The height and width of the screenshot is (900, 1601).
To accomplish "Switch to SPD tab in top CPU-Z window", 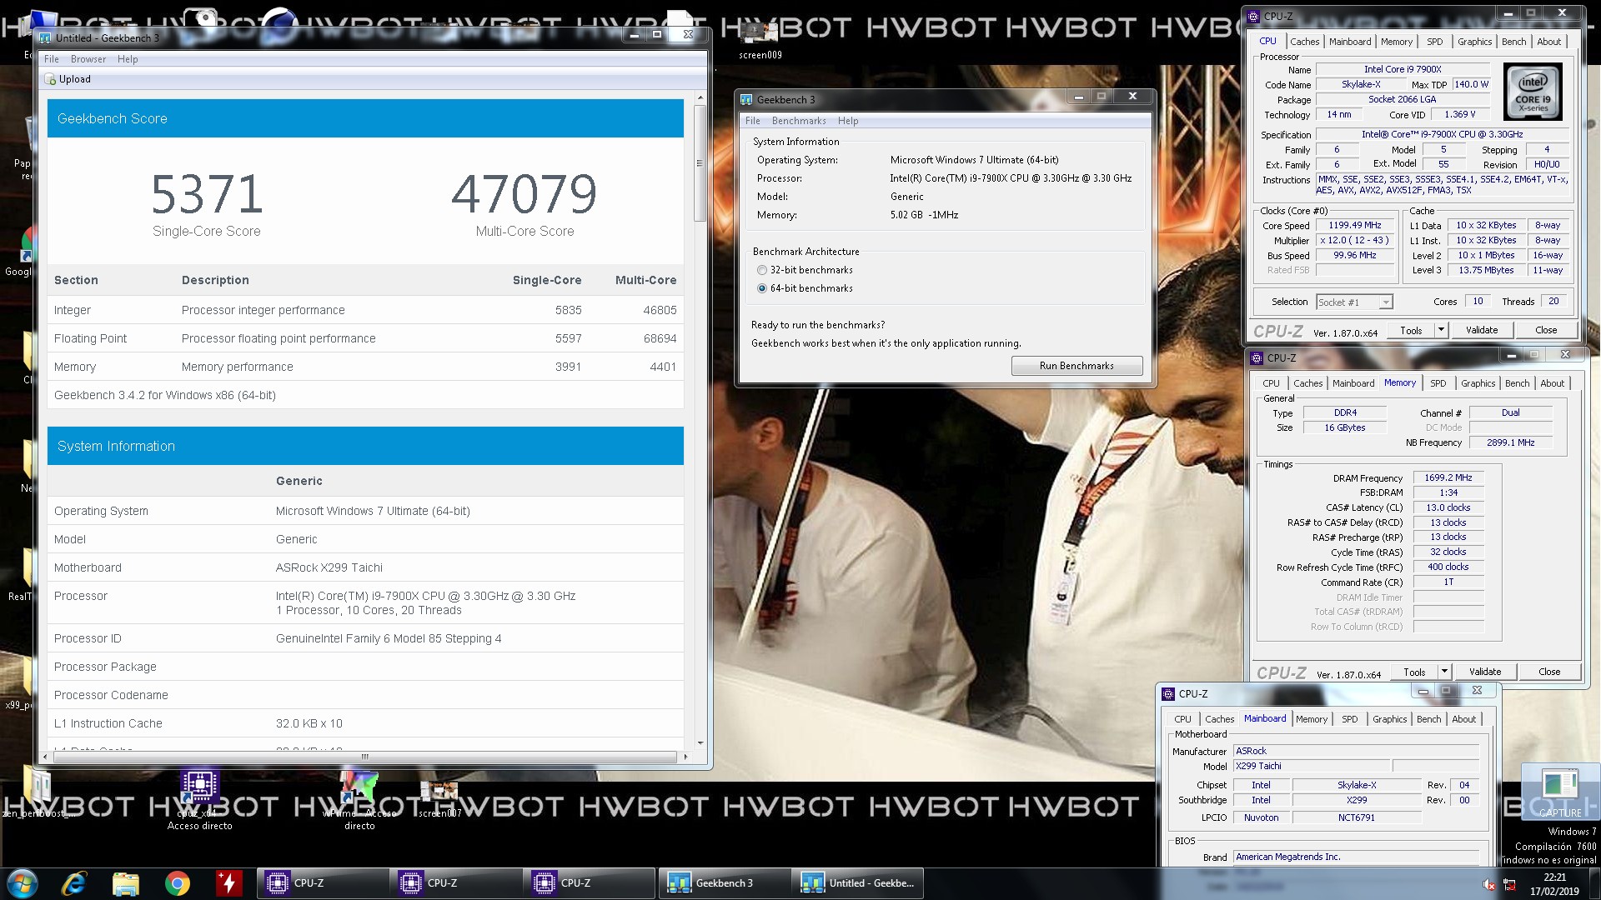I will (1434, 42).
